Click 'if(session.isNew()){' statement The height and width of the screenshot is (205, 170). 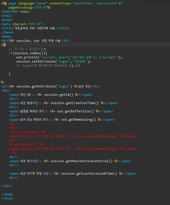28,53
